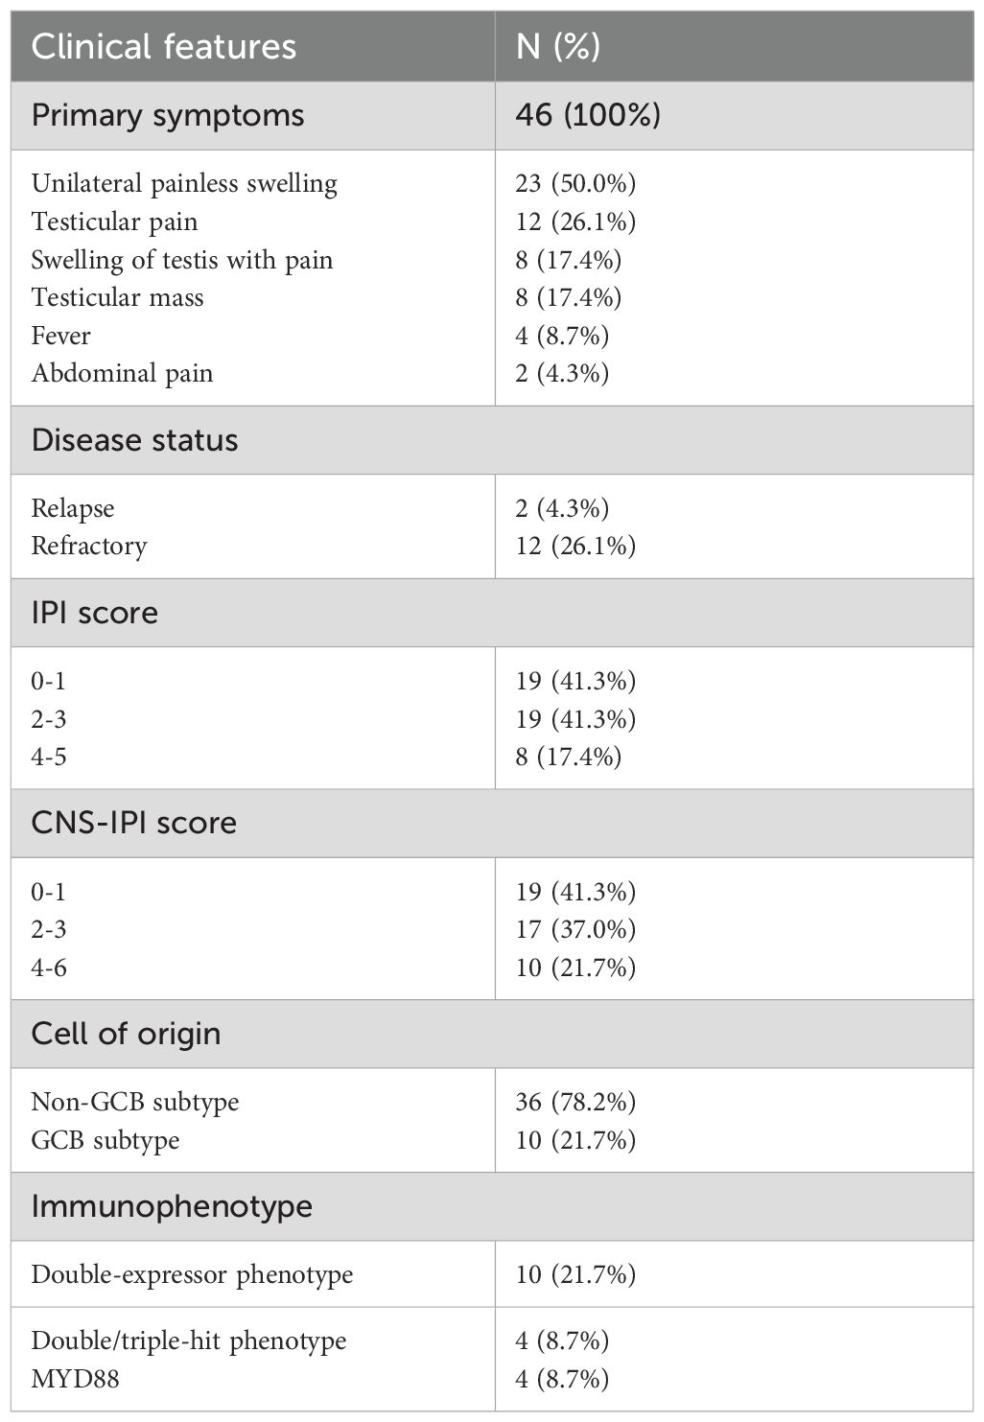Click the N (%) column header
Viewport: 984px width, 1422px height.
(558, 47)
